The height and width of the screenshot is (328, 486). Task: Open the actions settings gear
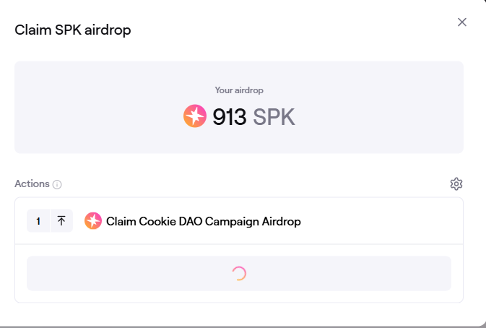tap(456, 184)
